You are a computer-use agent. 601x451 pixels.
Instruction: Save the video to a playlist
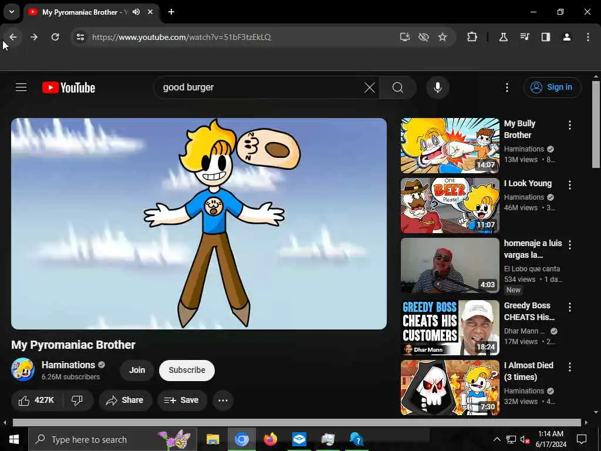(x=182, y=400)
